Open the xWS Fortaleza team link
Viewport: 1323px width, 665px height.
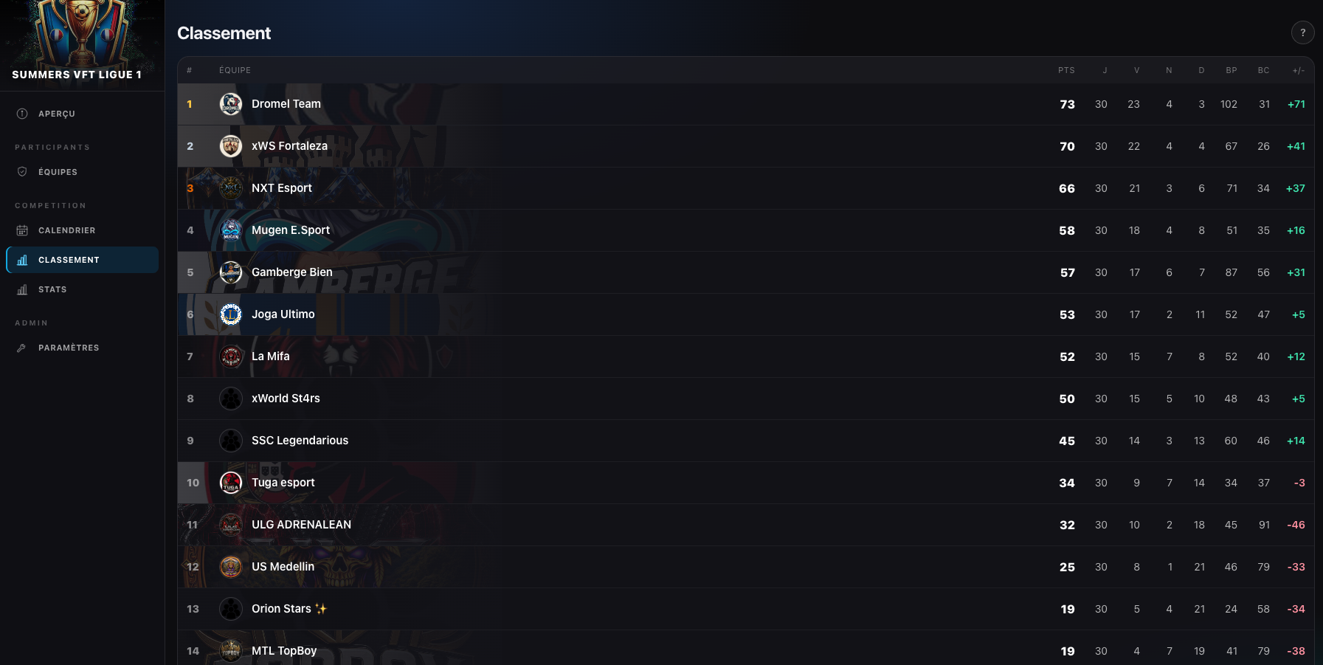click(289, 146)
